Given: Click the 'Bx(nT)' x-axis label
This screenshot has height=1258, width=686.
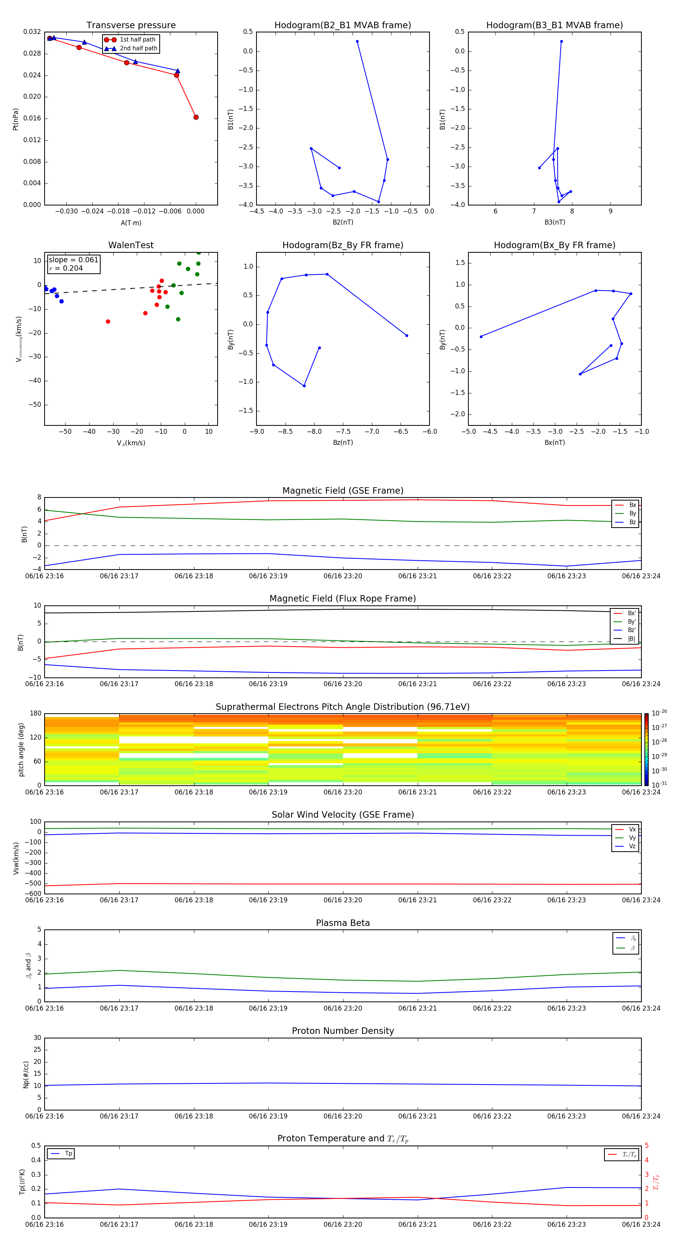Looking at the screenshot, I should tap(555, 443).
